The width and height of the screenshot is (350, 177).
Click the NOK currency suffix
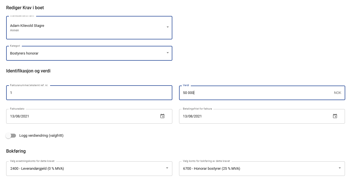click(x=337, y=93)
